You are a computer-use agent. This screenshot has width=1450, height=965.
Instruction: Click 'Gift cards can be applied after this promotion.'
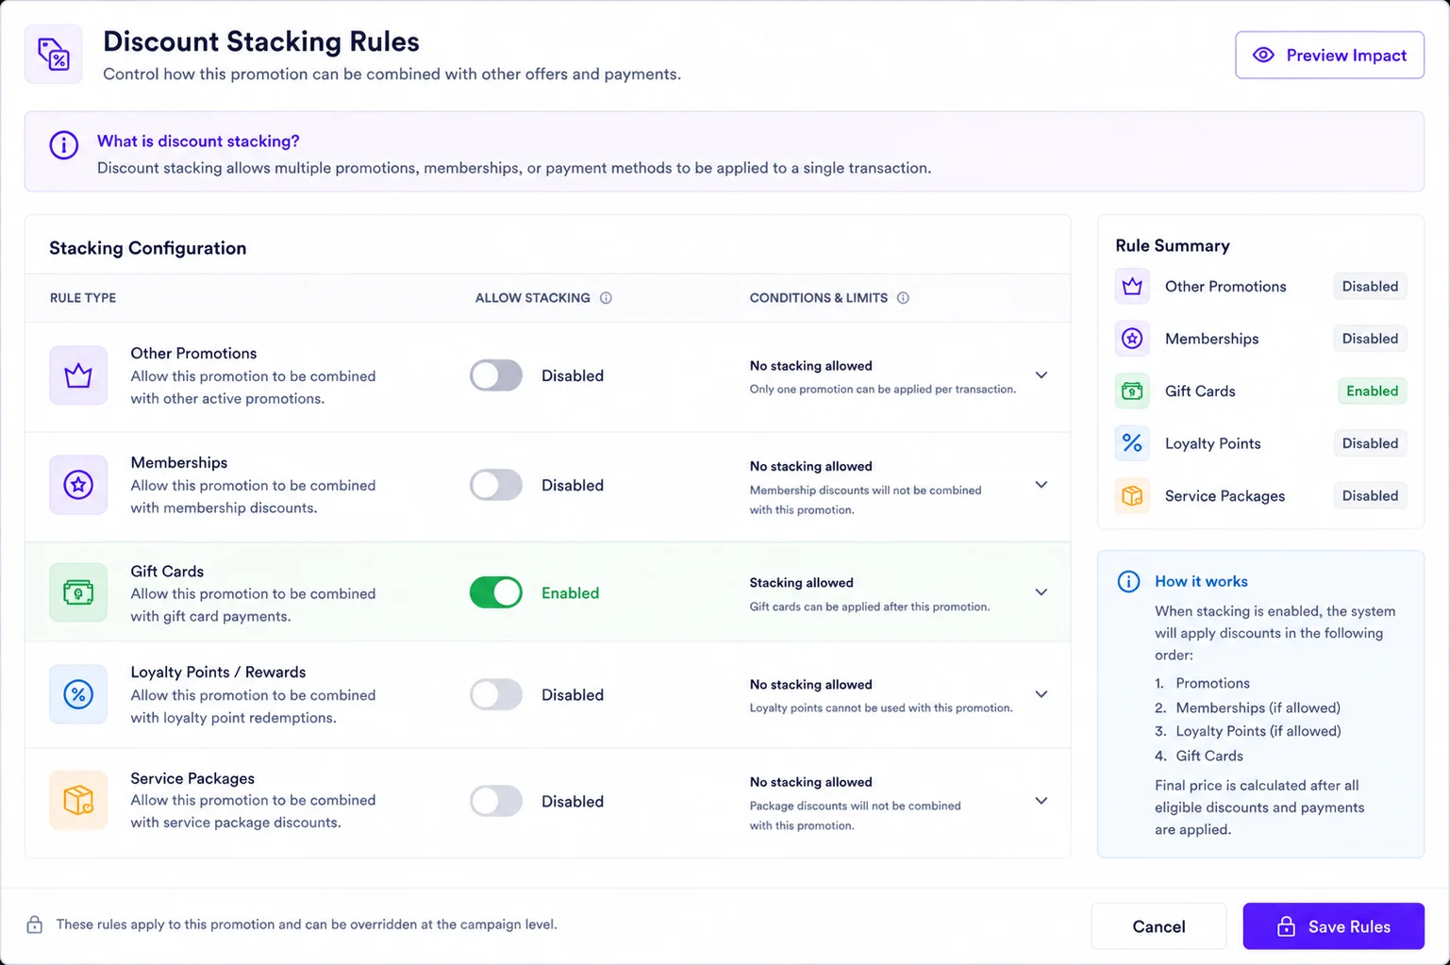(x=870, y=607)
